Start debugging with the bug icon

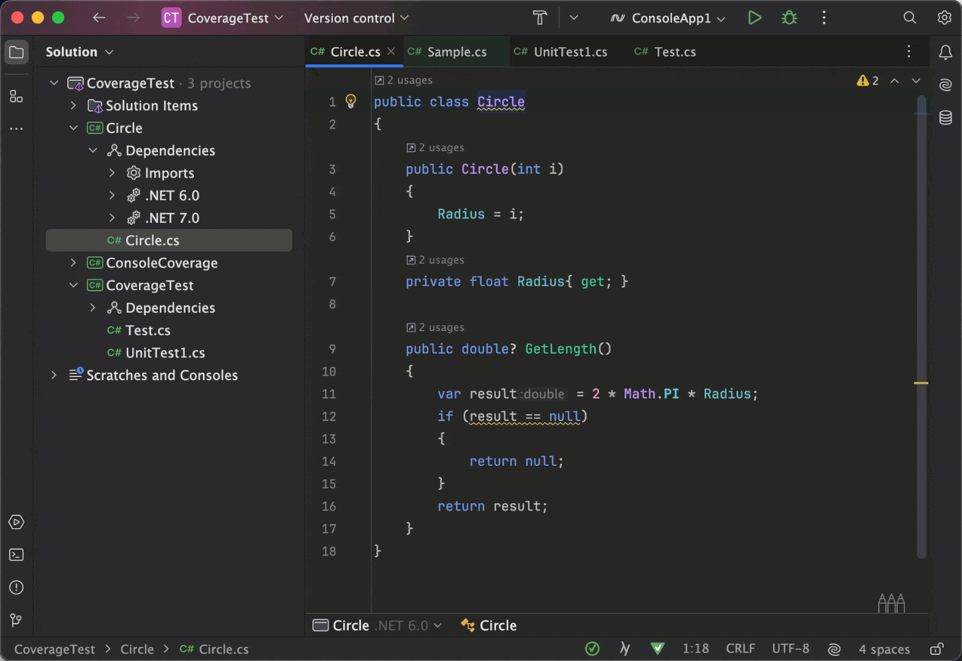point(789,18)
